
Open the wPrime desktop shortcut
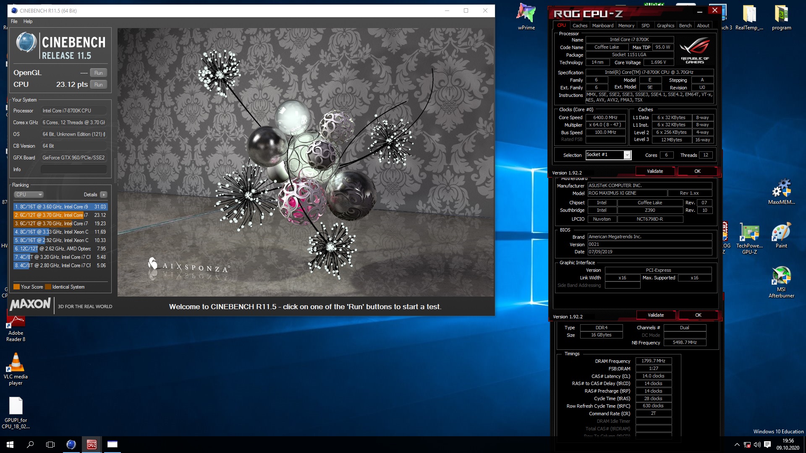coord(526,17)
